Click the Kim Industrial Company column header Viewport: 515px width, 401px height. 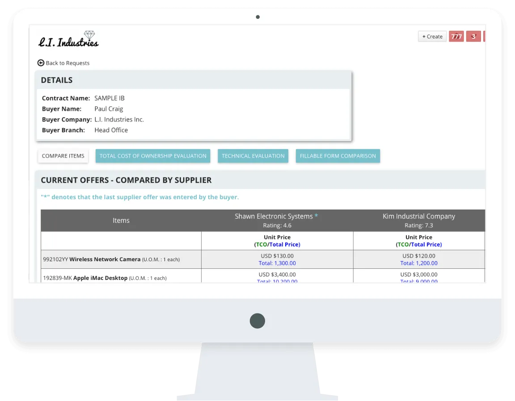tap(419, 221)
